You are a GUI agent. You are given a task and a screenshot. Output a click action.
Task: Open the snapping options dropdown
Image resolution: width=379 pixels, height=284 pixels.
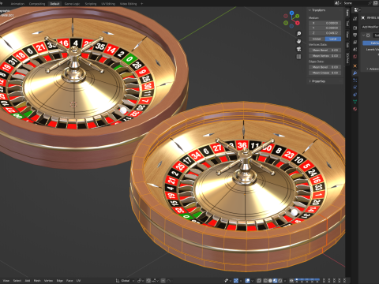tap(155, 281)
